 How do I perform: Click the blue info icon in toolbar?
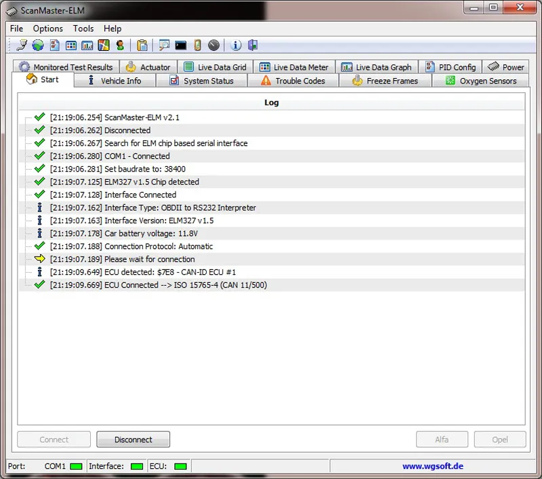tap(236, 45)
